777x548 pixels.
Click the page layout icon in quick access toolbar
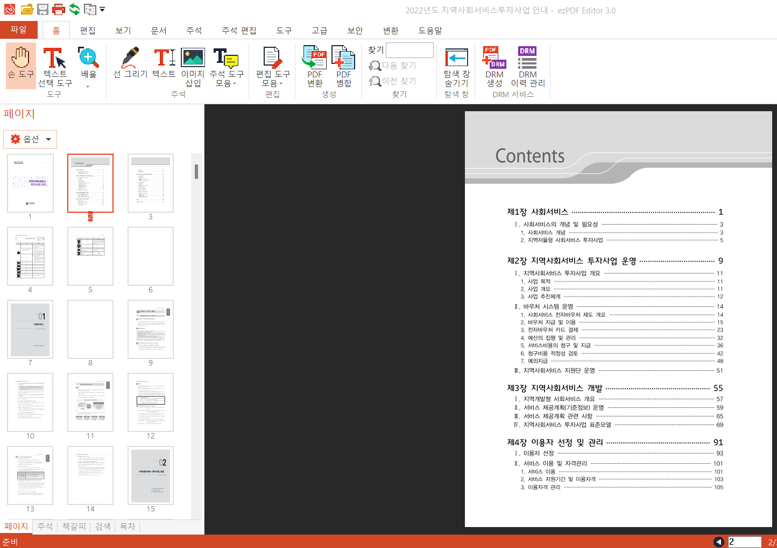[90, 9]
